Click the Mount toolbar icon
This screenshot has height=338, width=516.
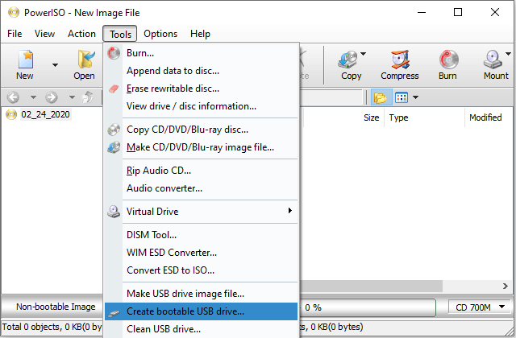(493, 60)
